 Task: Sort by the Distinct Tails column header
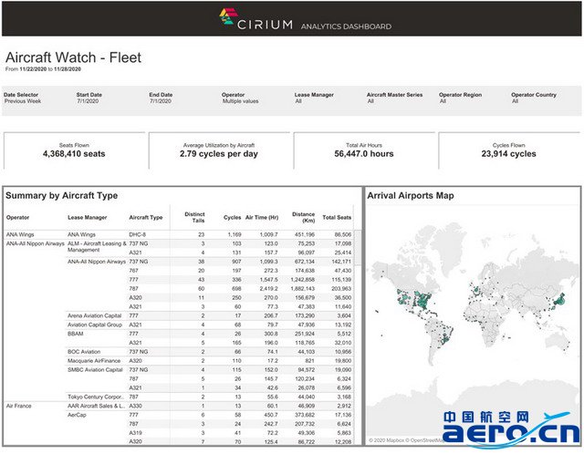tap(194, 217)
